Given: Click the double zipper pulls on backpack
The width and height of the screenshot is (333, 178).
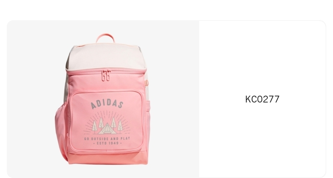Looking at the screenshot, I should tap(106, 76).
